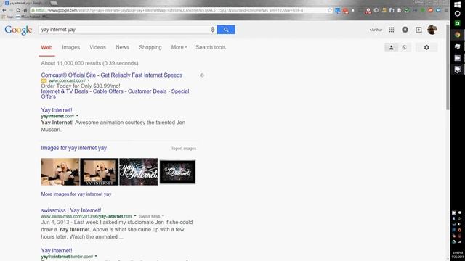465x261 pixels.
Task: Reload the page with refresh icon
Action: tap(18, 10)
